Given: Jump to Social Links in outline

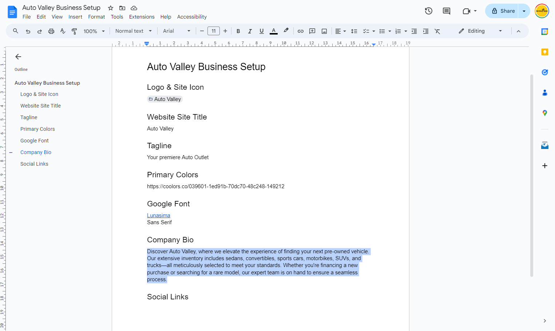Looking at the screenshot, I should pyautogui.click(x=34, y=164).
